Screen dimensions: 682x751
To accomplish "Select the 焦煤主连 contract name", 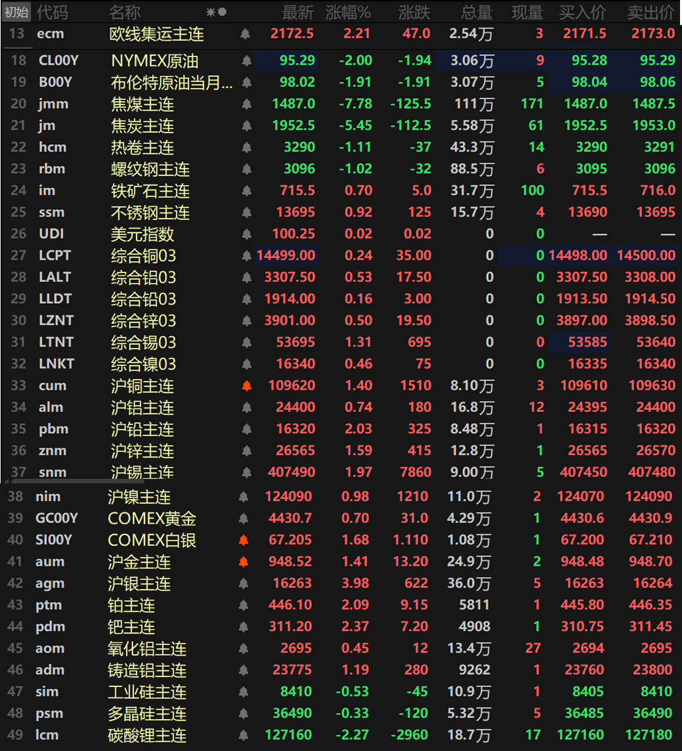I will pos(143,104).
